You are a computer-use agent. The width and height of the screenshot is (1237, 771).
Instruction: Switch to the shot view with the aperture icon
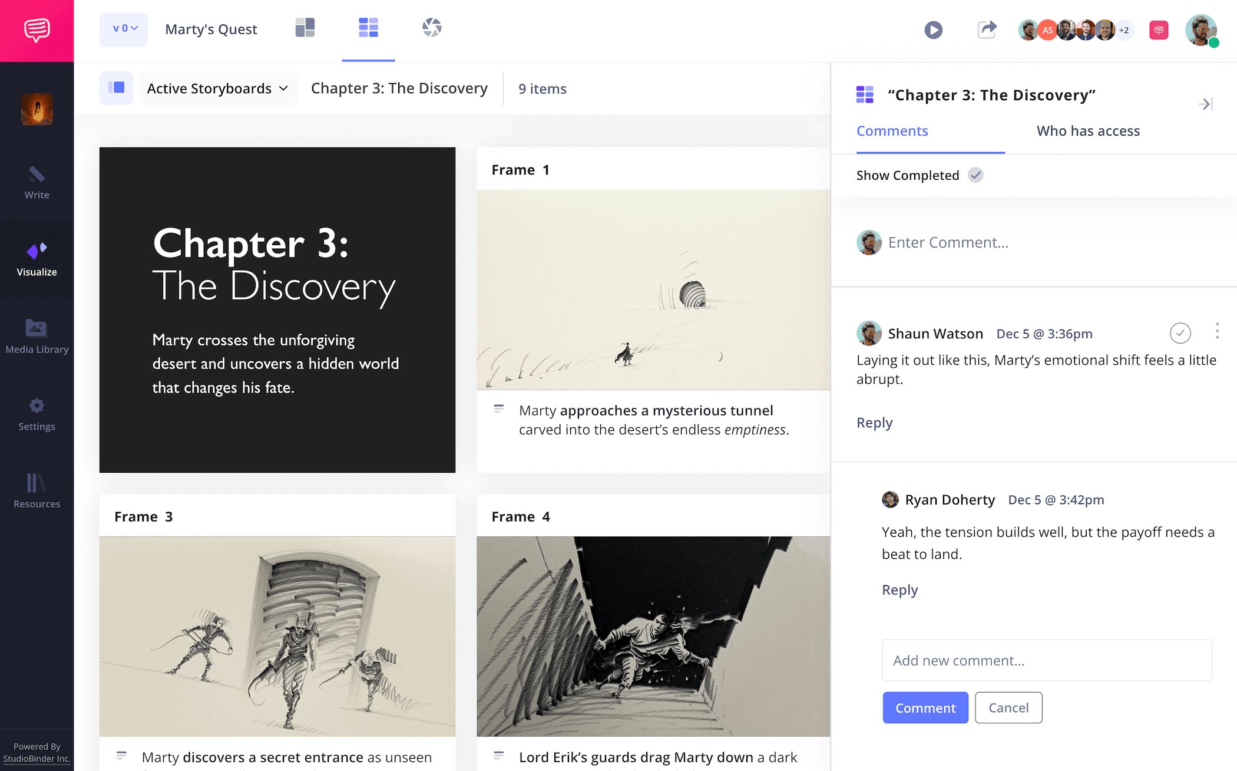coord(432,28)
